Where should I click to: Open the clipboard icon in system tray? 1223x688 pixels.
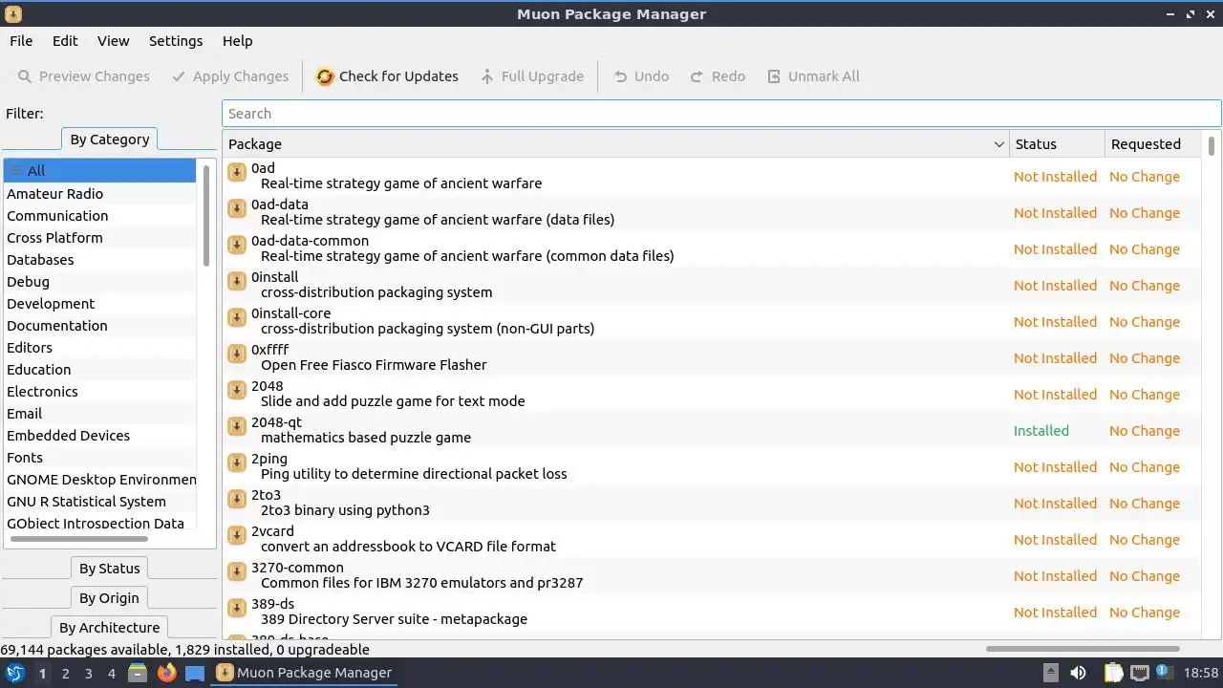(1113, 673)
